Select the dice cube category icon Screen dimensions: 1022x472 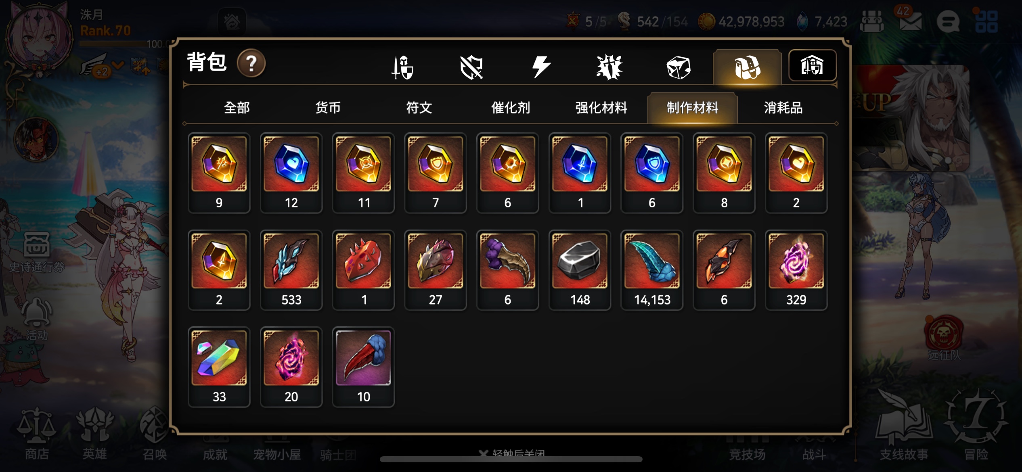click(x=679, y=67)
